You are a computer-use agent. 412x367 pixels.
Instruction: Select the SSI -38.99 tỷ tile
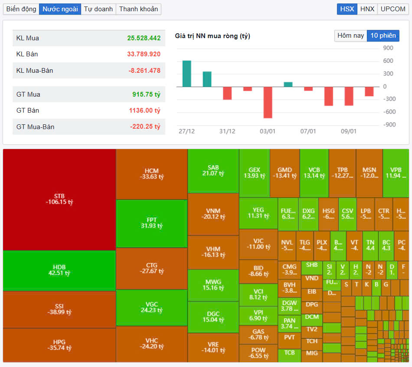tap(59, 309)
